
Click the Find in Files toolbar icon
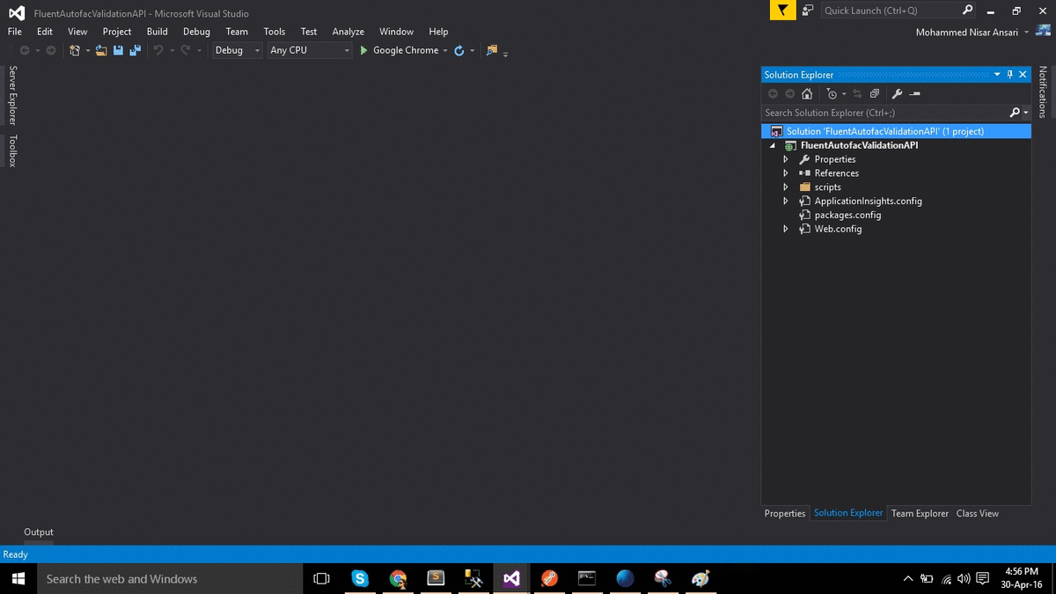click(492, 50)
